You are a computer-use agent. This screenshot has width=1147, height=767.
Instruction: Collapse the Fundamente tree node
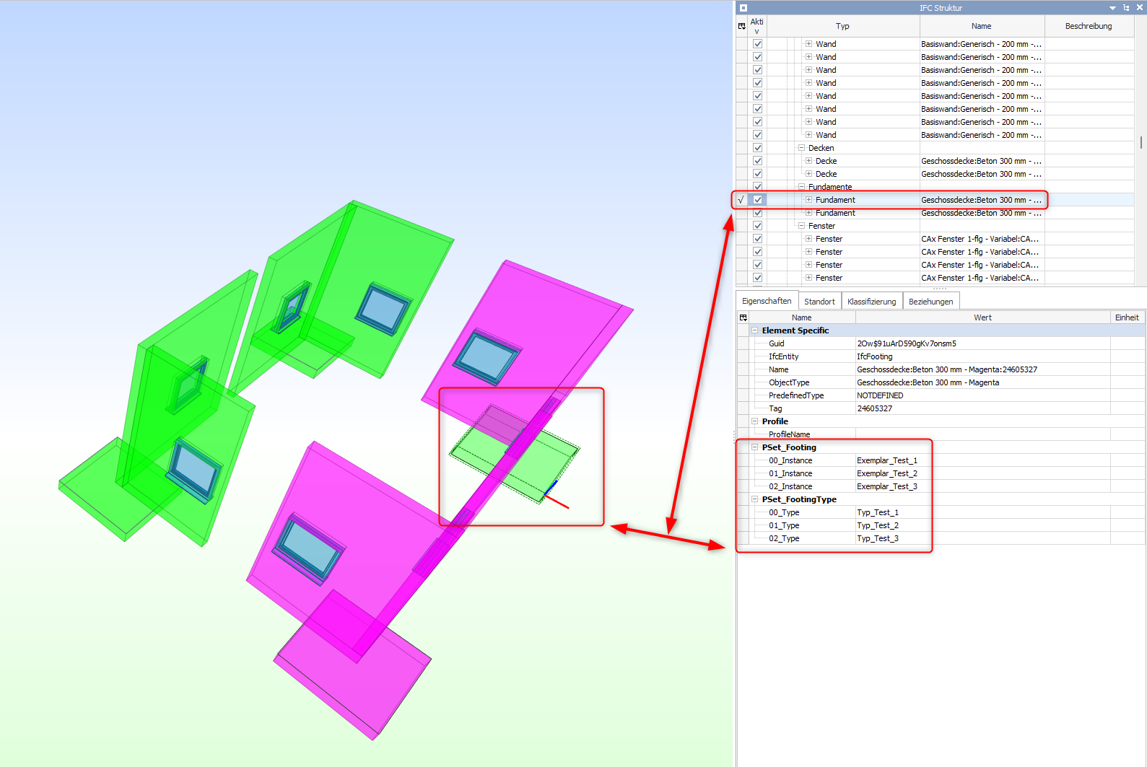pos(801,187)
